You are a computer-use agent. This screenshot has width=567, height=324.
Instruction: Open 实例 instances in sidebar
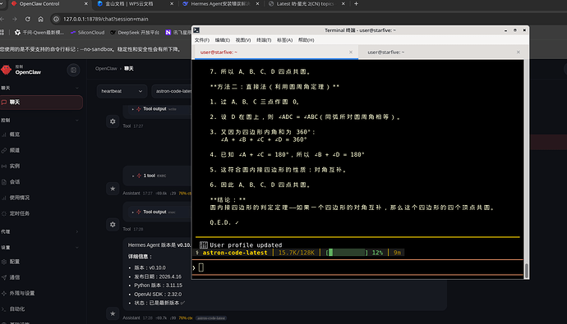pyautogui.click(x=15, y=167)
